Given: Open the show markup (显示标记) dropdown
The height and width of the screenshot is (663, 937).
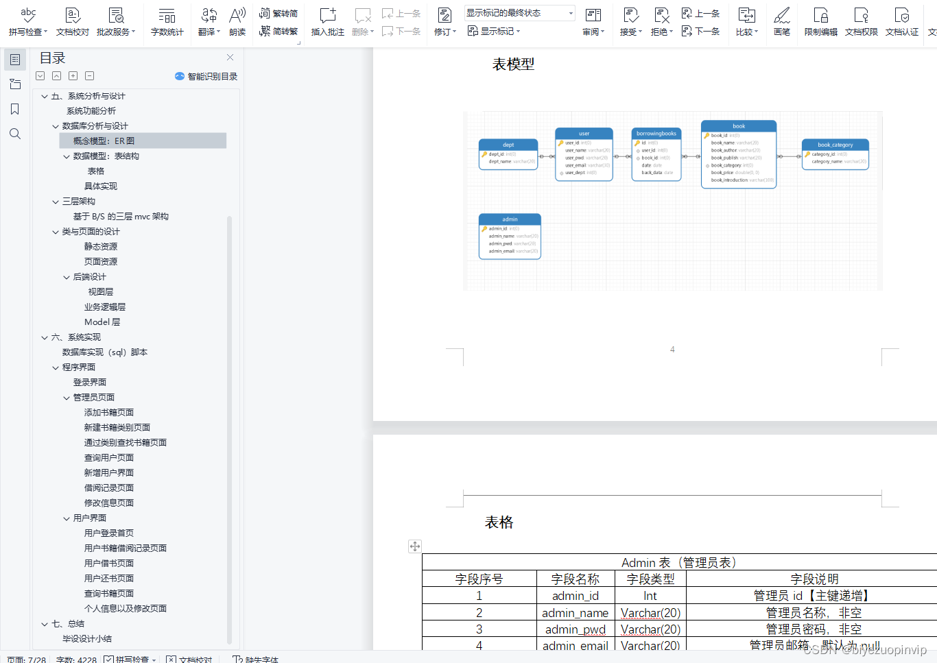Looking at the screenshot, I should 494,31.
